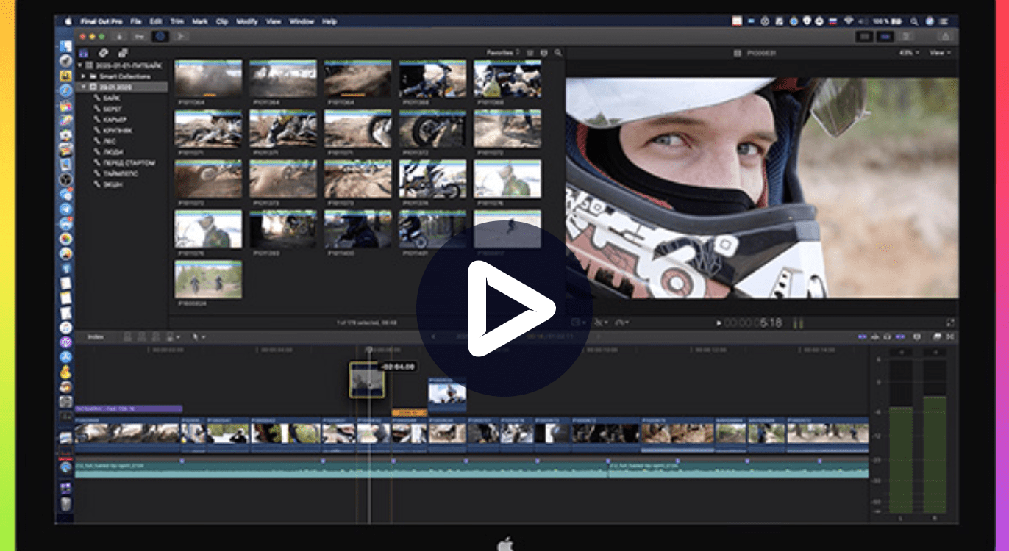Toggle the timeline show/hide button
Image resolution: width=1009 pixels, height=551 pixels.
(886, 35)
